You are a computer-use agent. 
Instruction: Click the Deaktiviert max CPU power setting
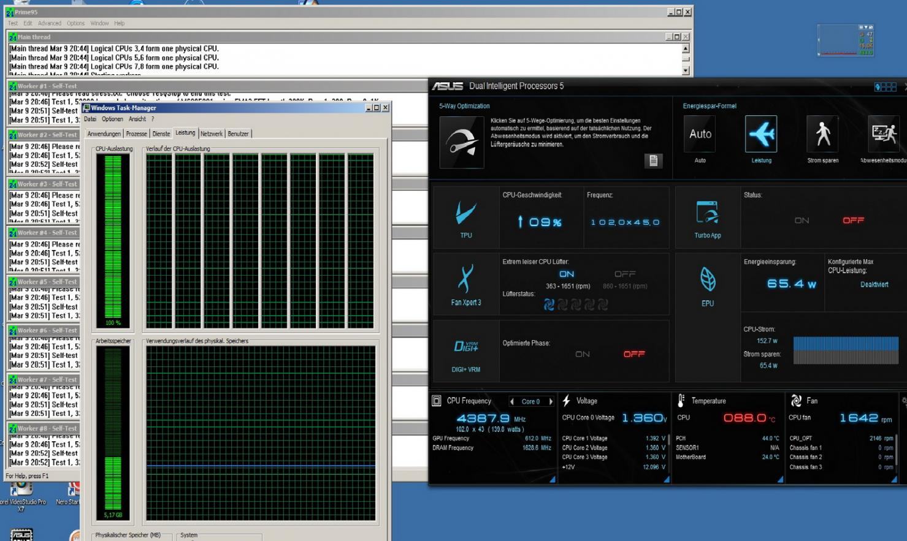(x=874, y=285)
